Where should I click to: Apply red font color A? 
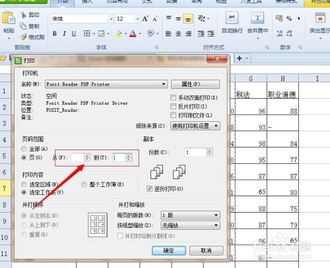(133, 34)
